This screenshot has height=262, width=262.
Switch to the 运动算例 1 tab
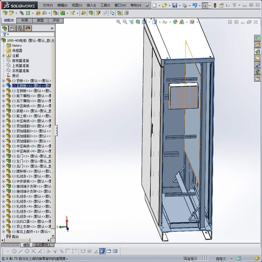tap(43, 245)
